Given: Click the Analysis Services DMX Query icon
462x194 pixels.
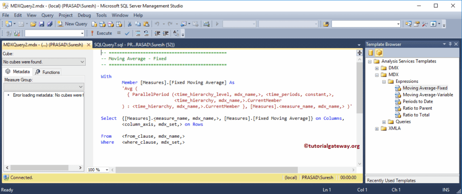Looking at the screenshot, I should pos(111,24).
